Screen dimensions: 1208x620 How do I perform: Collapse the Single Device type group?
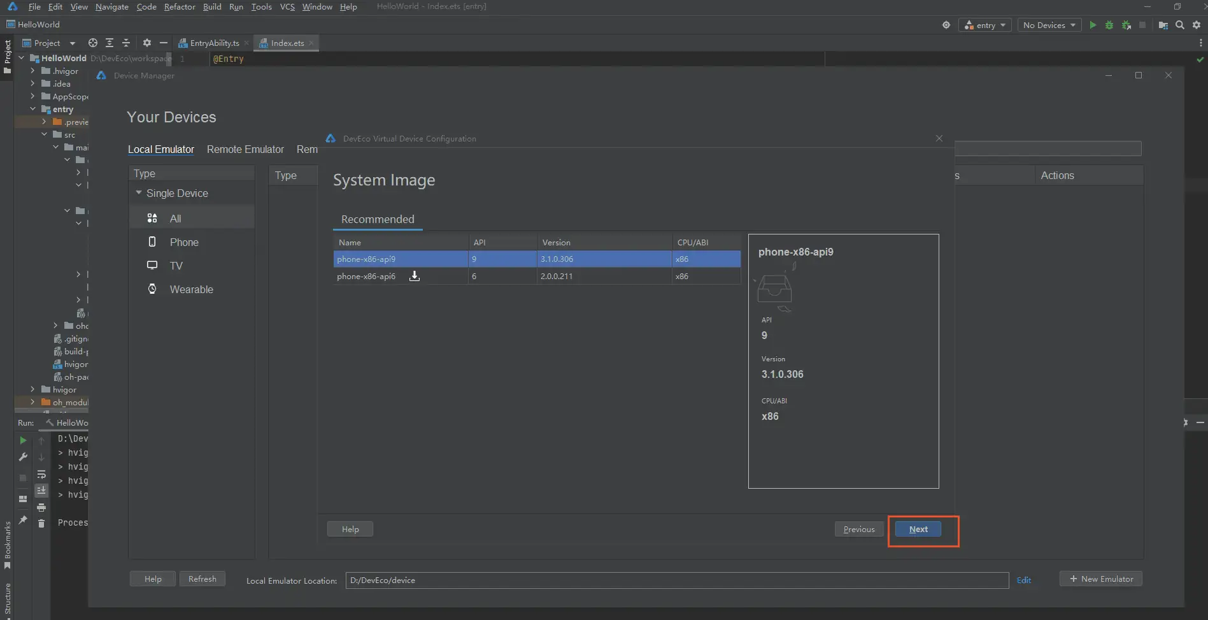139,193
